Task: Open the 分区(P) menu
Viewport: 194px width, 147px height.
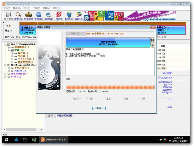Action: [x=27, y=8]
